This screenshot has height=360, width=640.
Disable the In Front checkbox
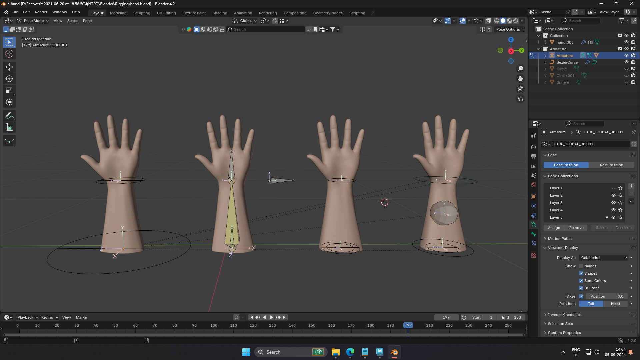click(x=581, y=288)
